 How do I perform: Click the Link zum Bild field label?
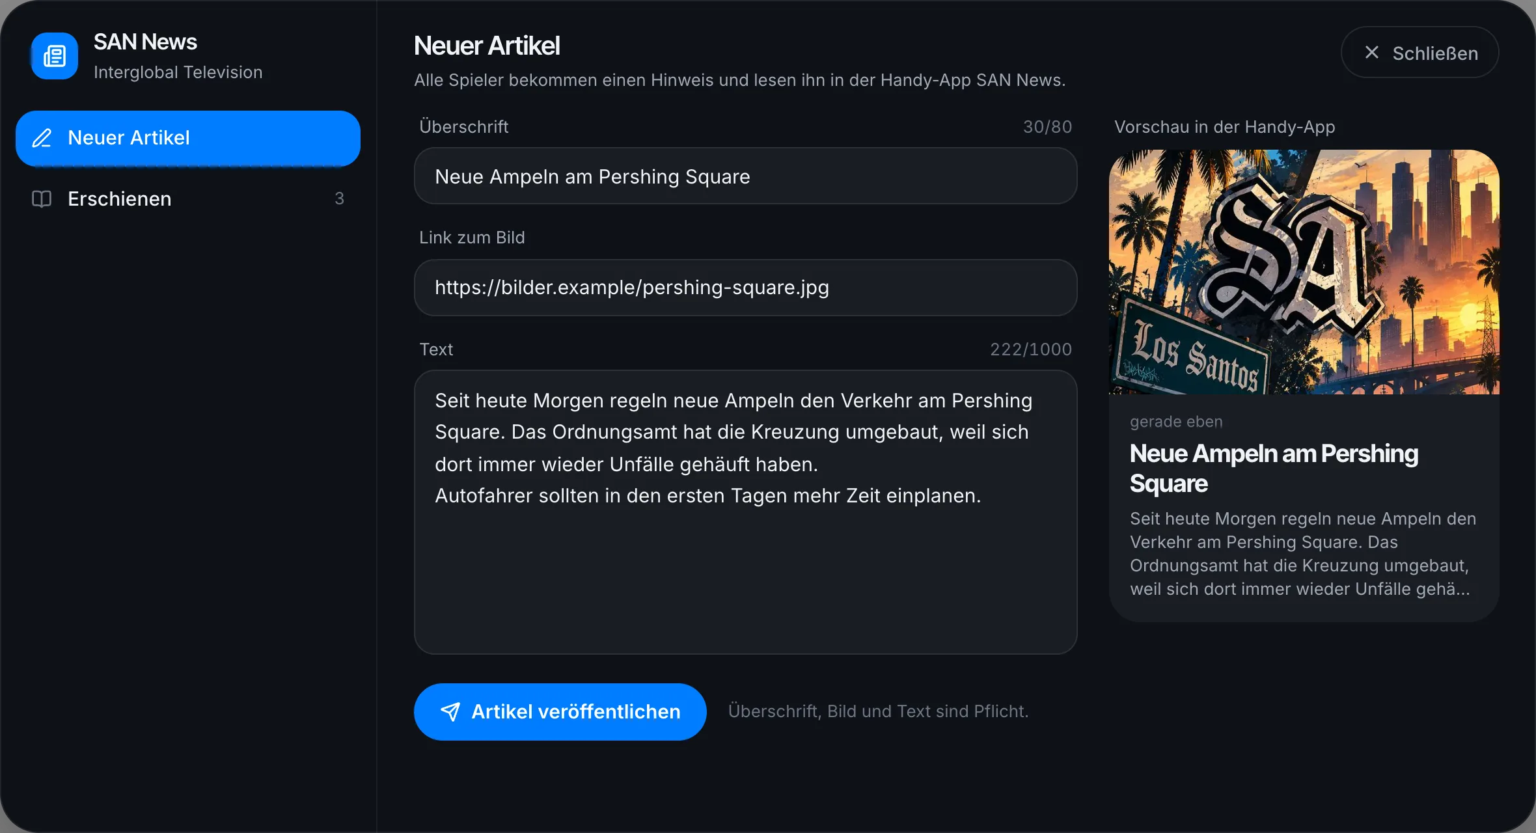[472, 238]
